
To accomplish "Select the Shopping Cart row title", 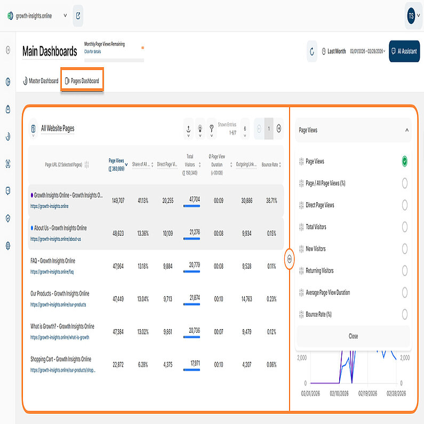I will pos(61,359).
